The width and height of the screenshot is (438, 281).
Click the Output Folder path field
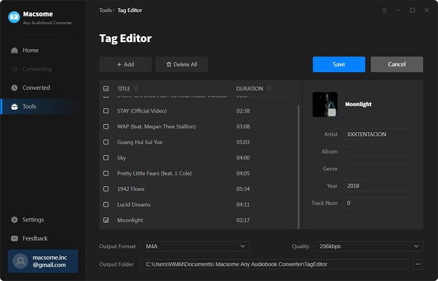coord(274,264)
